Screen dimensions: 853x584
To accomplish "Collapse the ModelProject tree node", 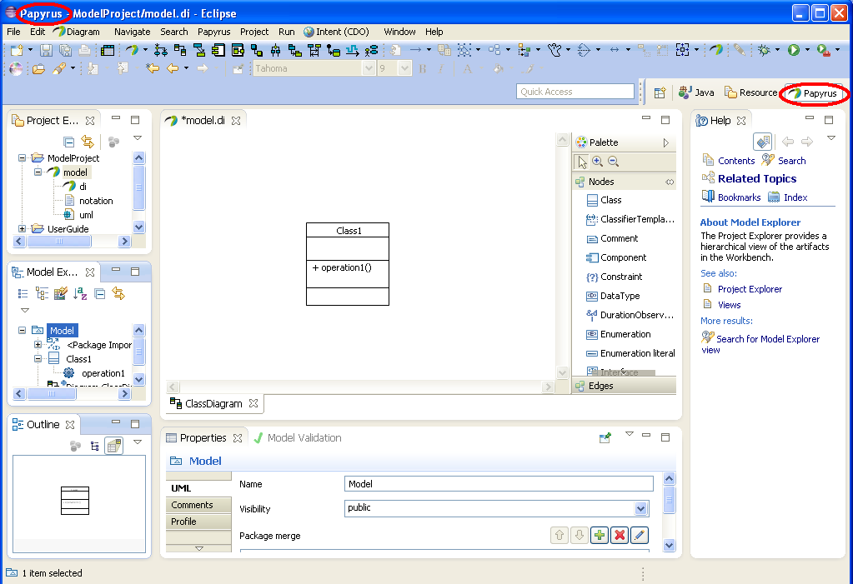I will [x=23, y=157].
